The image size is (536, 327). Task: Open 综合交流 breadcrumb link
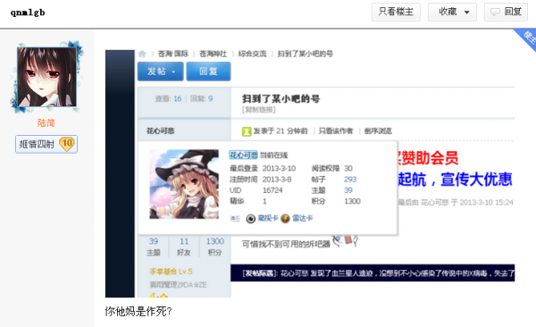(x=252, y=54)
